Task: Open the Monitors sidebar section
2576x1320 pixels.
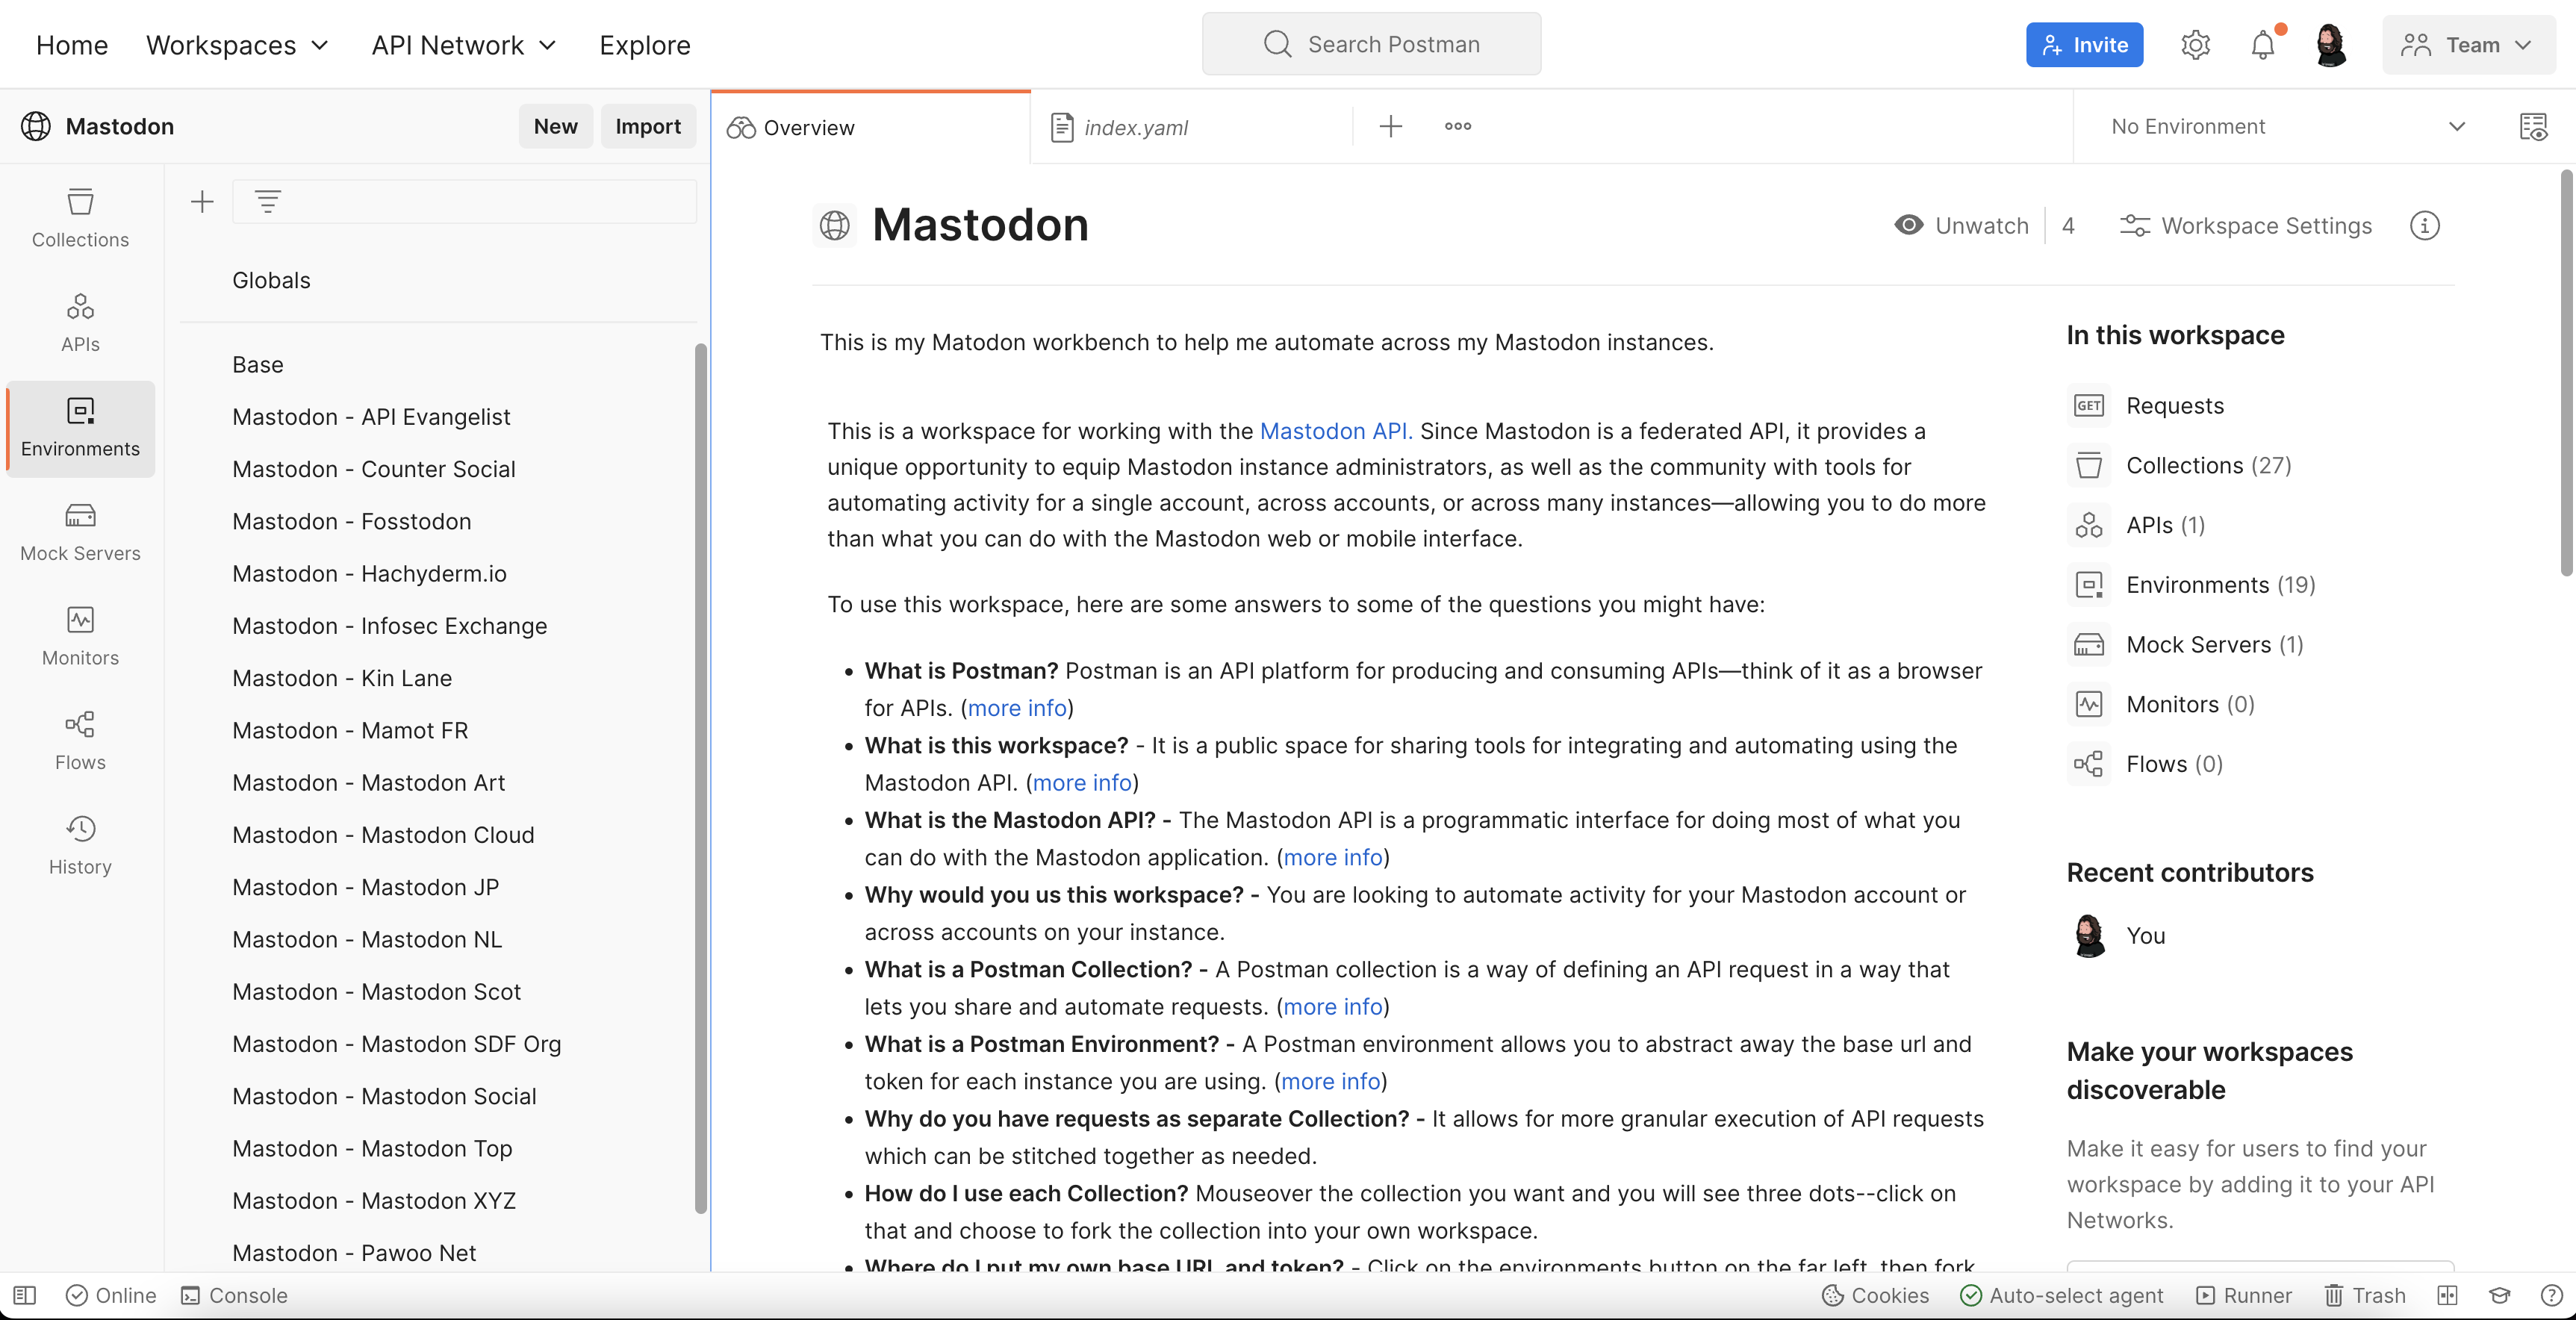Action: pos(80,637)
